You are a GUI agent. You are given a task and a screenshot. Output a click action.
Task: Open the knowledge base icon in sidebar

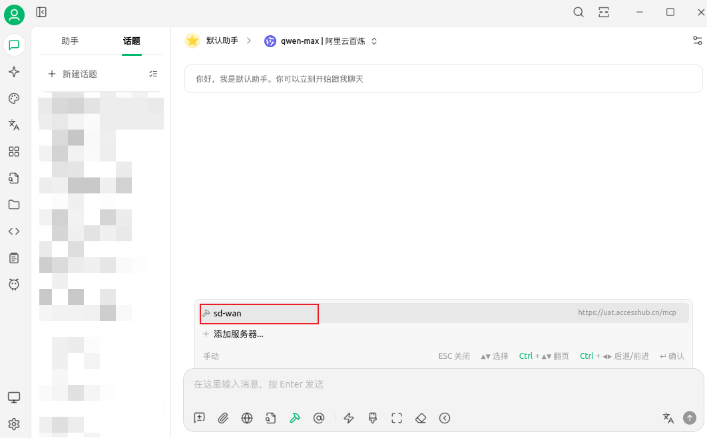click(14, 178)
